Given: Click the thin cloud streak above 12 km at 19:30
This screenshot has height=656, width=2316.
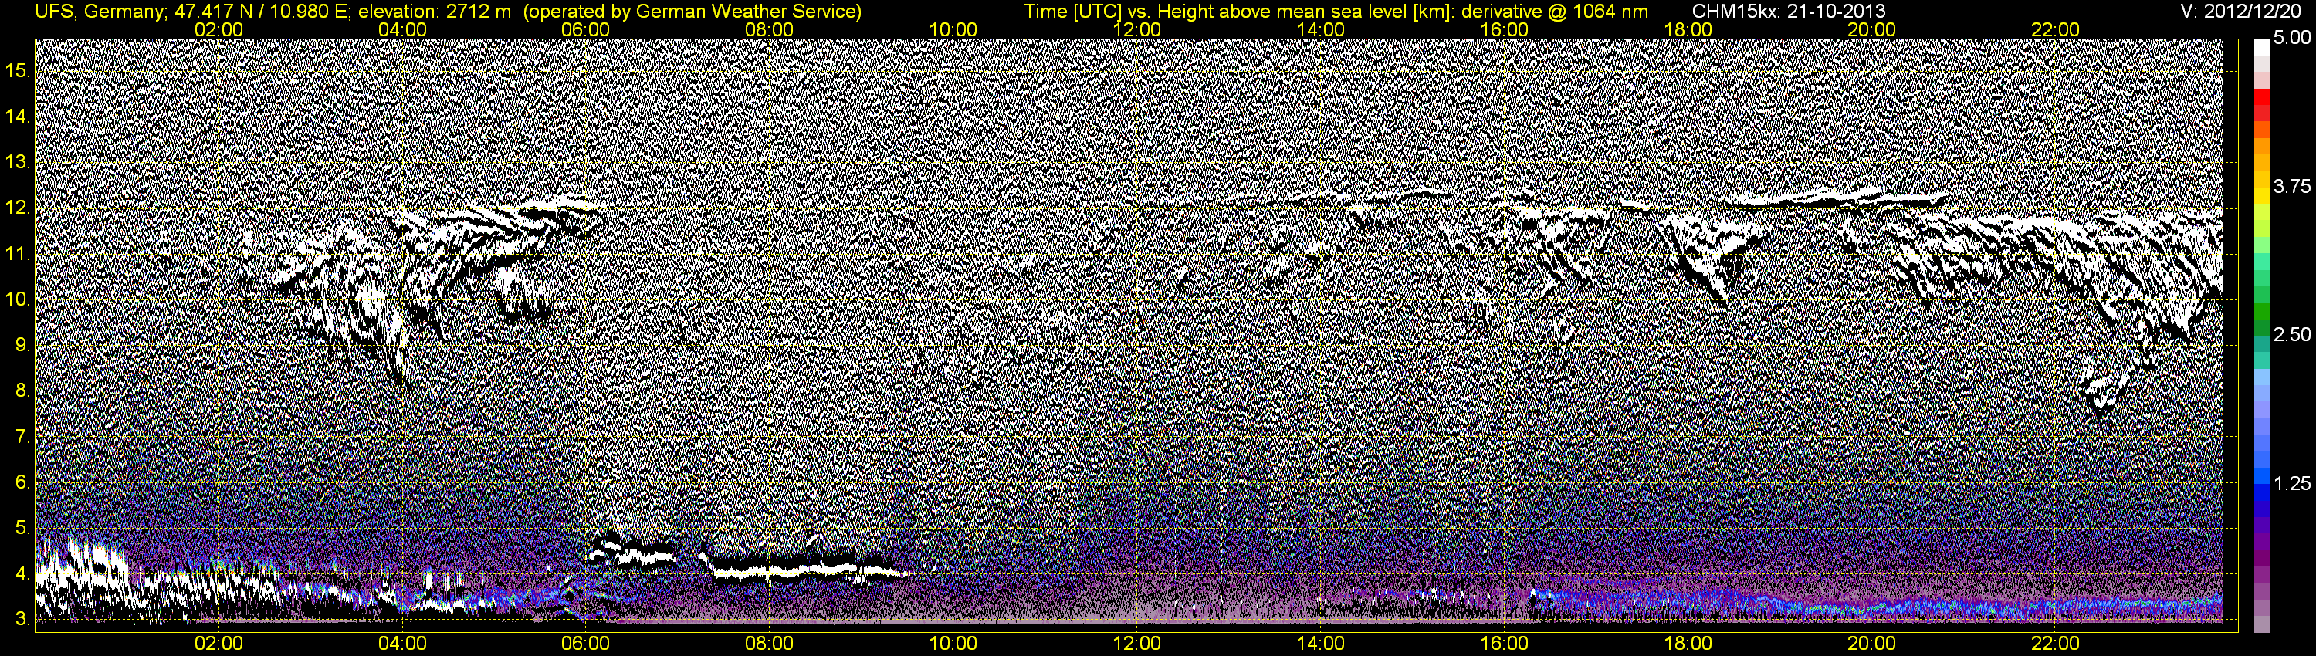Looking at the screenshot, I should click(x=1834, y=198).
